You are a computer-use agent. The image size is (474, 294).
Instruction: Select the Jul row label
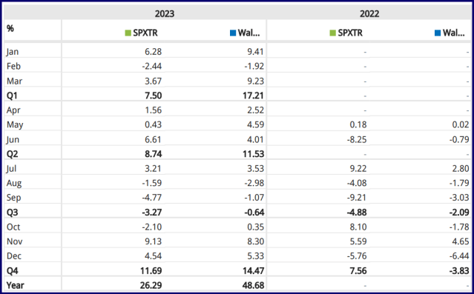11,168
